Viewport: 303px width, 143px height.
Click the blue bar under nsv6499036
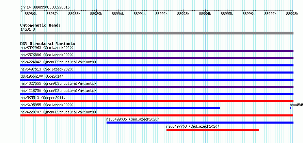200,123
